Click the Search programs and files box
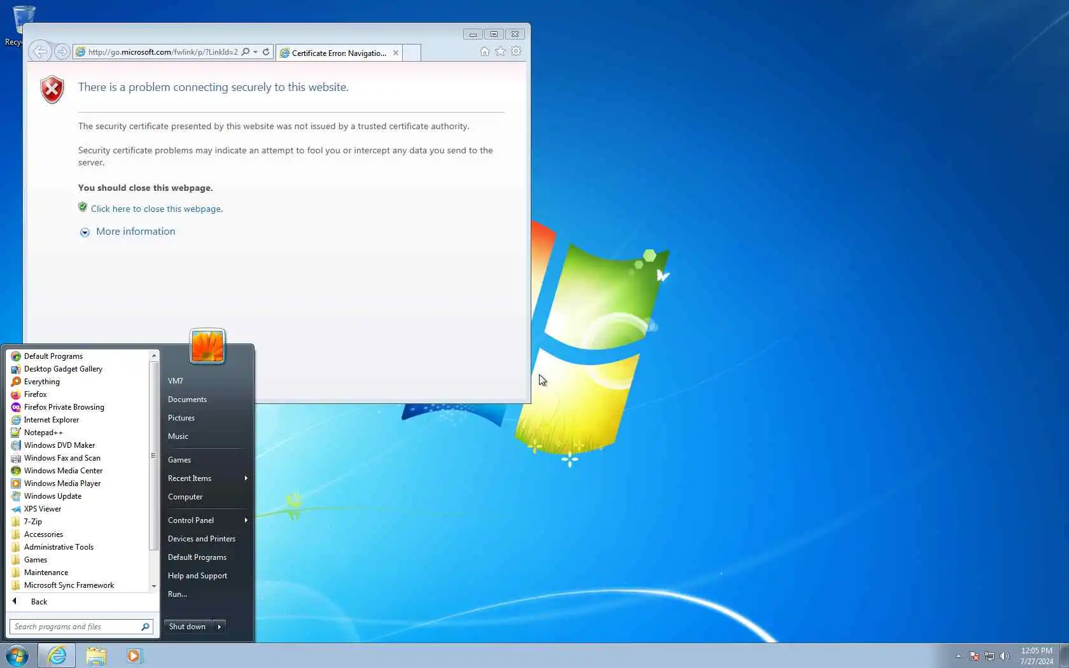Viewport: 1069px width, 668px height. pos(81,627)
